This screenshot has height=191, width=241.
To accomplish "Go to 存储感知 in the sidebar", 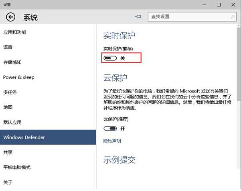I will pos(12,62).
